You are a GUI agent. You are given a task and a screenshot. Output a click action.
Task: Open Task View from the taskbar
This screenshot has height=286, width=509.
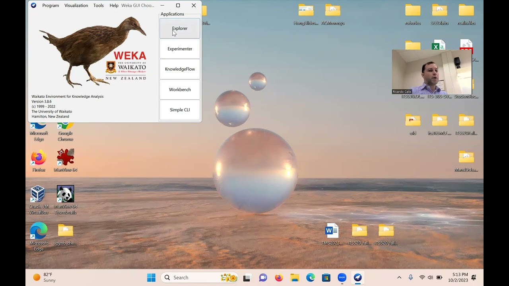click(x=247, y=278)
